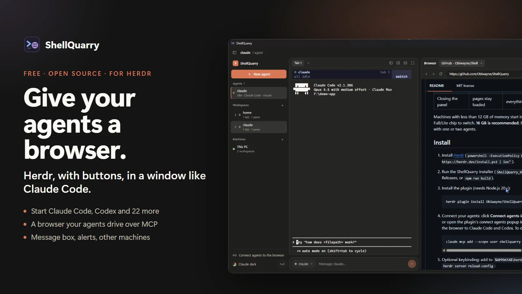Click the switch button in the terminal header
The height and width of the screenshot is (294, 522).
402,76
